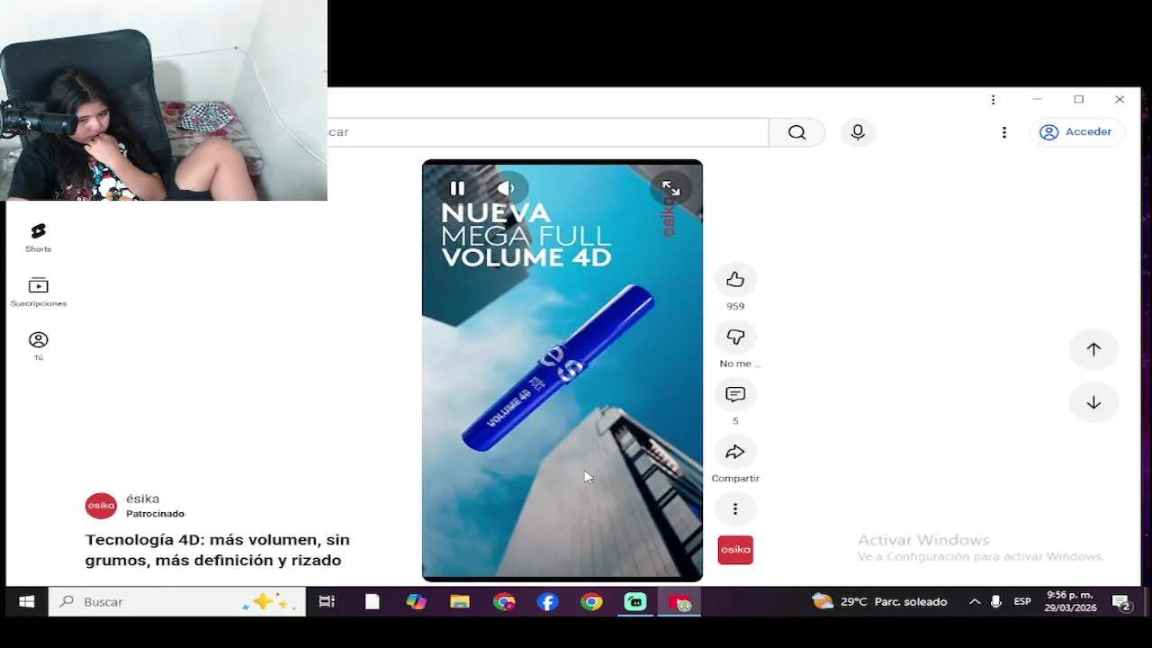Click the magnifier search button
Viewport: 1152px width, 648px height.
tap(797, 132)
